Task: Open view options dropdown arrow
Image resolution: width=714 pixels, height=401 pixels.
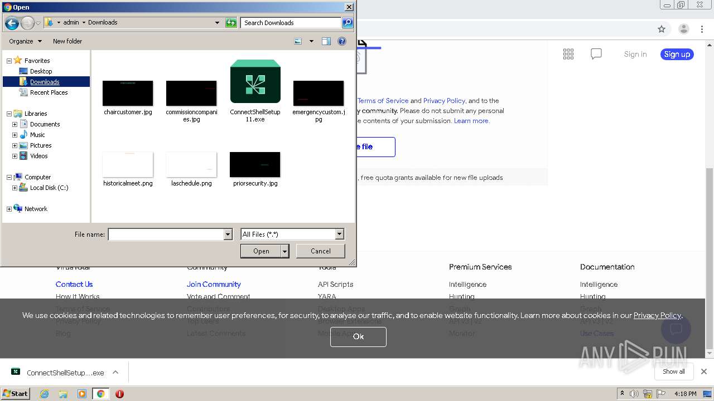Action: pyautogui.click(x=311, y=41)
